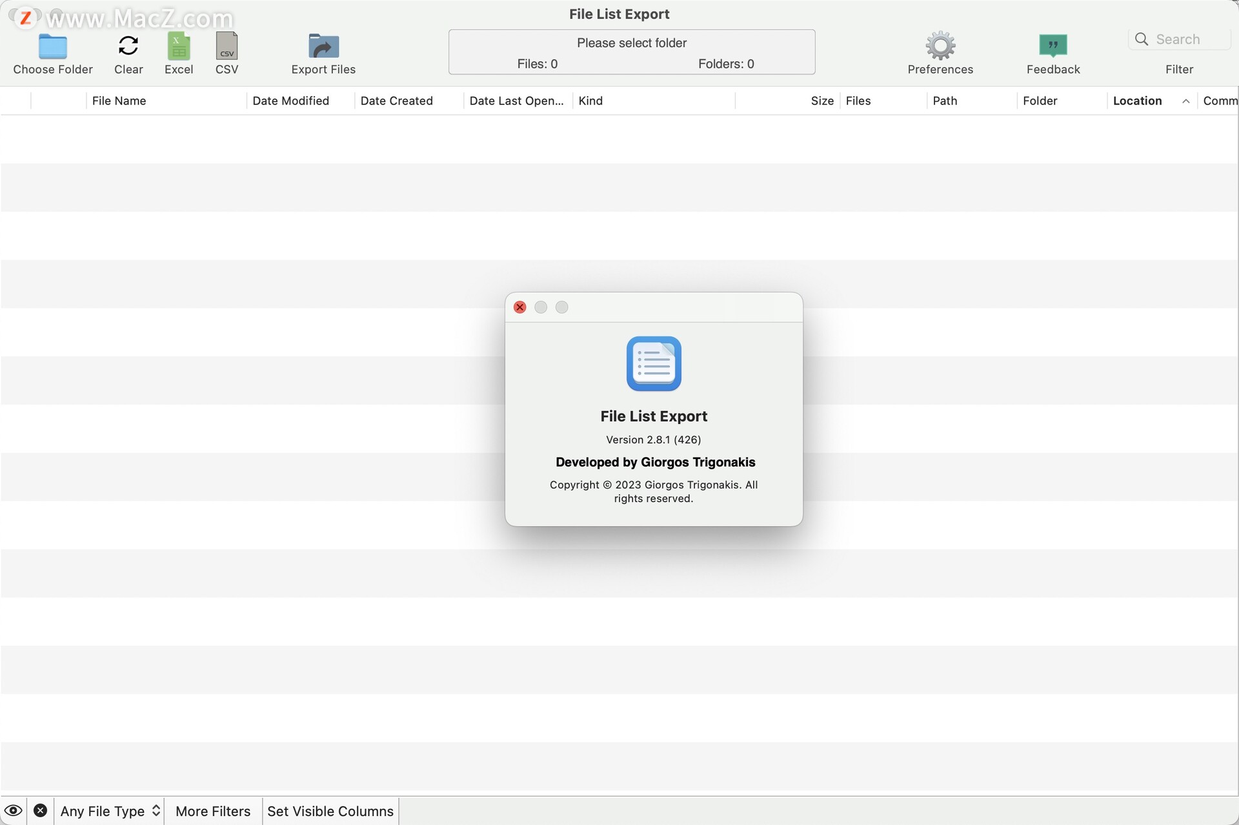
Task: Export the list with the CSV icon
Action: [227, 46]
